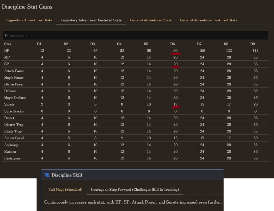The height and width of the screenshot is (211, 274).
Task: Click the Evade Trap row label
Action: click(13, 131)
